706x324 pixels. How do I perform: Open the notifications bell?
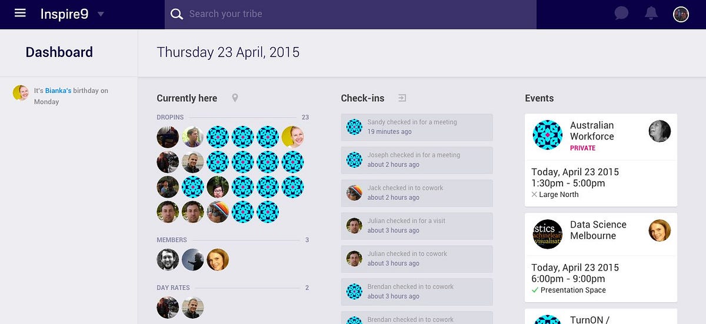point(651,14)
